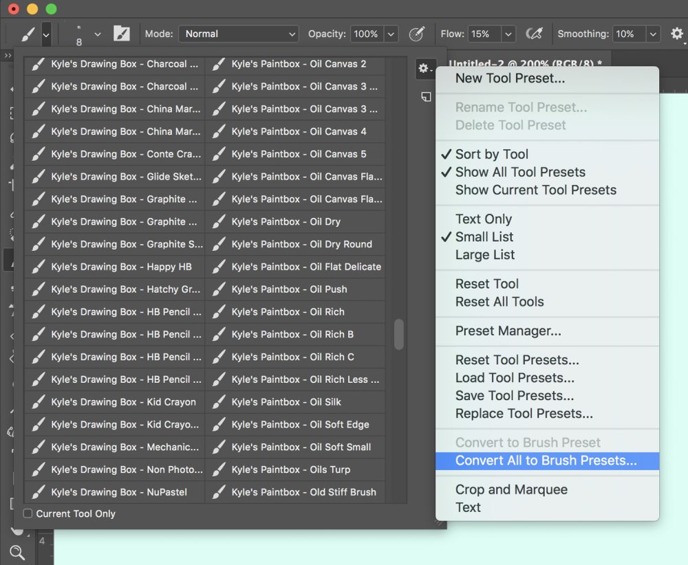Select Kyle's Paintbox - Oil Silk preset

pos(295,402)
